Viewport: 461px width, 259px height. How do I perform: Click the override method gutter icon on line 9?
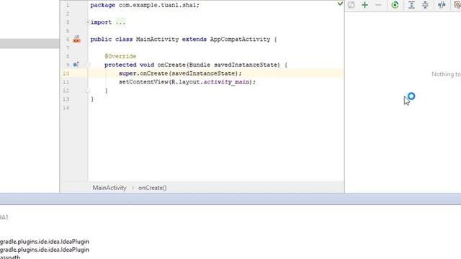(x=76, y=64)
